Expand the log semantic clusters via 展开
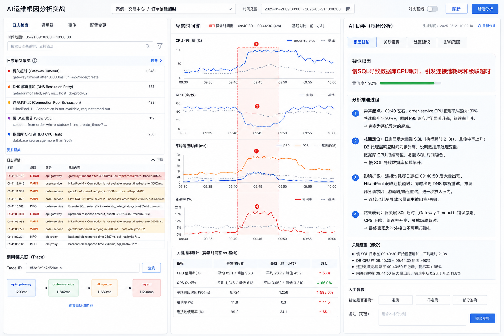 (x=156, y=61)
